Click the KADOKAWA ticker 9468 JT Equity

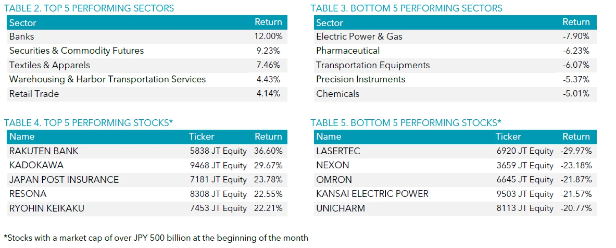point(218,166)
